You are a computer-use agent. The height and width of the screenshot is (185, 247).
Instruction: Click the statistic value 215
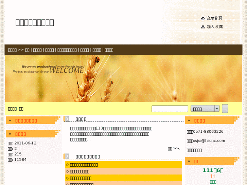[18, 154]
